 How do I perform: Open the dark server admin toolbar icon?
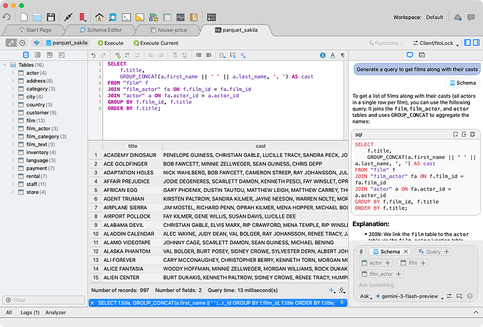(x=211, y=18)
